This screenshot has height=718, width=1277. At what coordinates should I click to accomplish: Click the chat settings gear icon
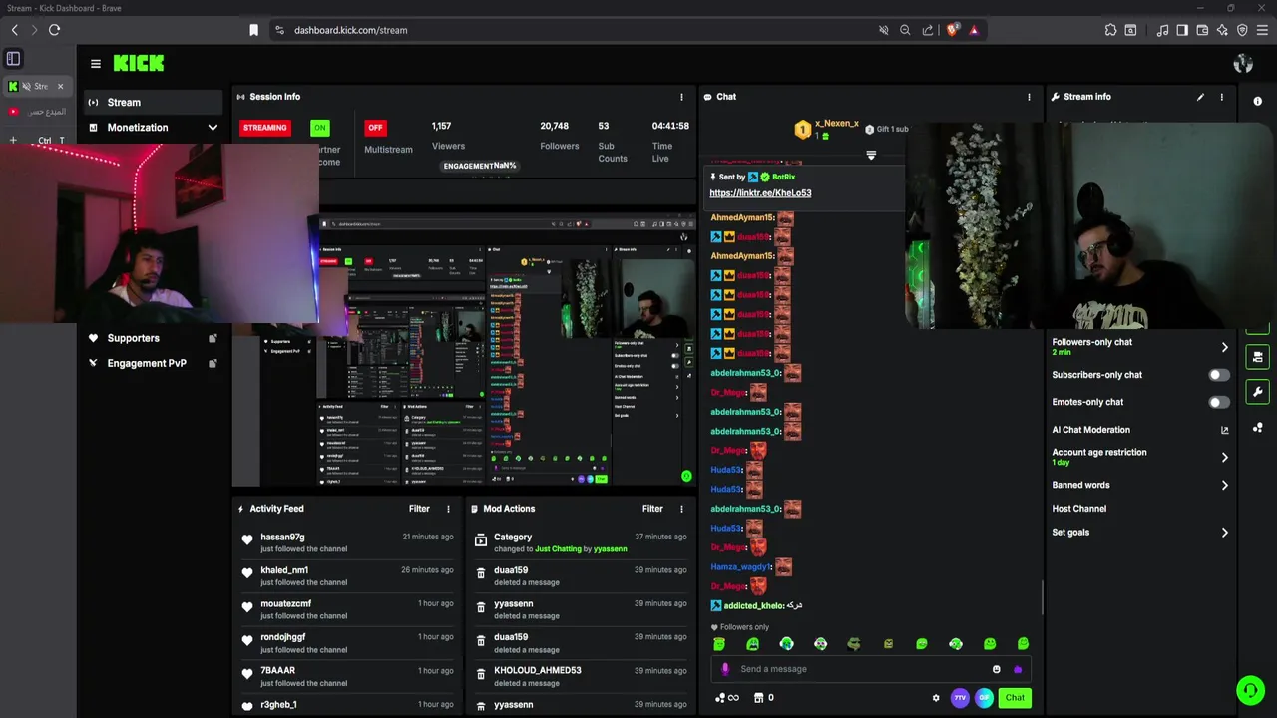click(x=936, y=698)
